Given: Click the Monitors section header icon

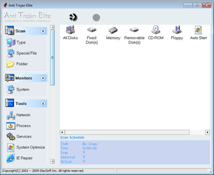Looking at the screenshot, I should 10,78.
